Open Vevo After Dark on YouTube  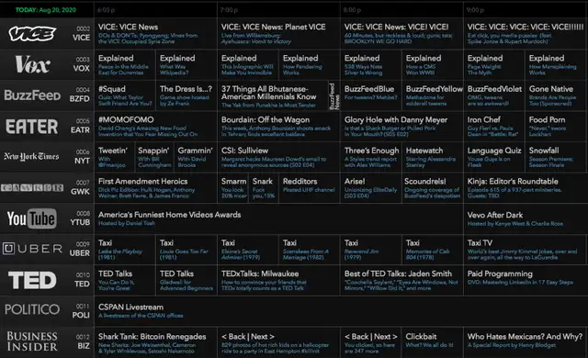(526, 218)
